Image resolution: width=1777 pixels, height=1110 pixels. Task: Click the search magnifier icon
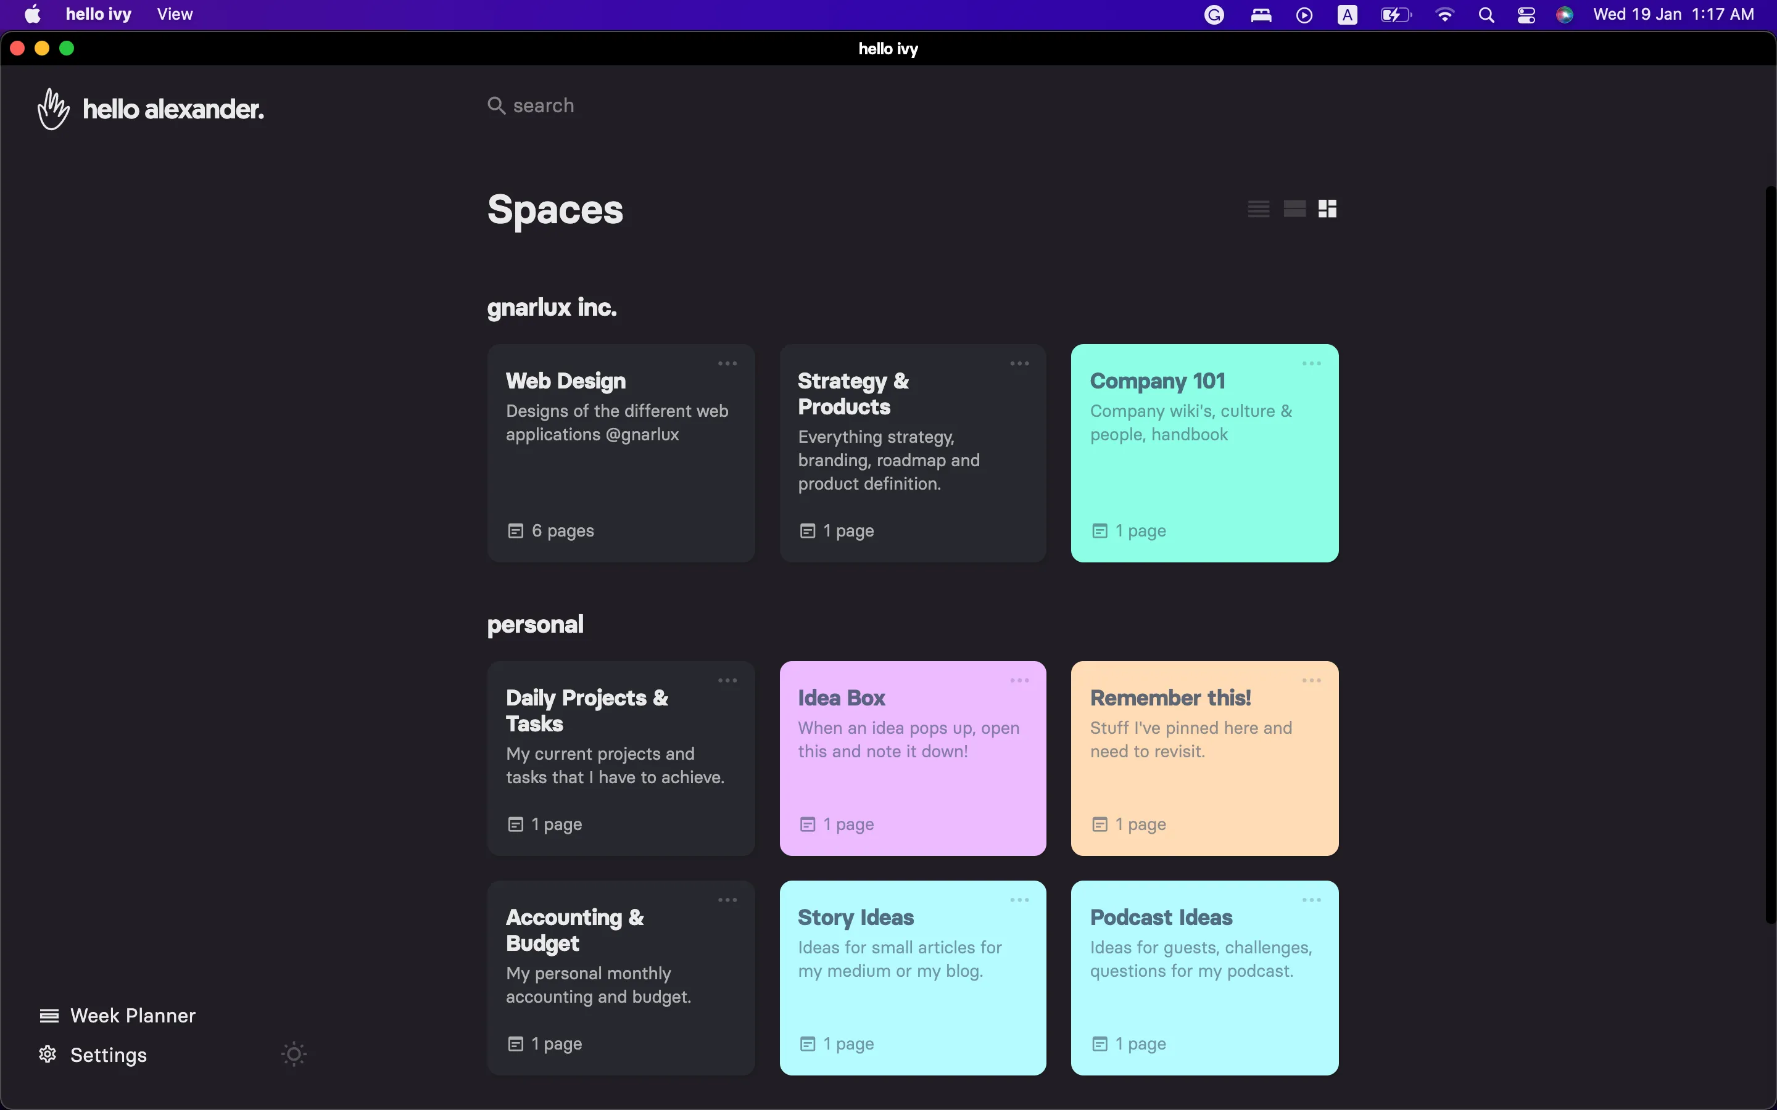(x=496, y=105)
